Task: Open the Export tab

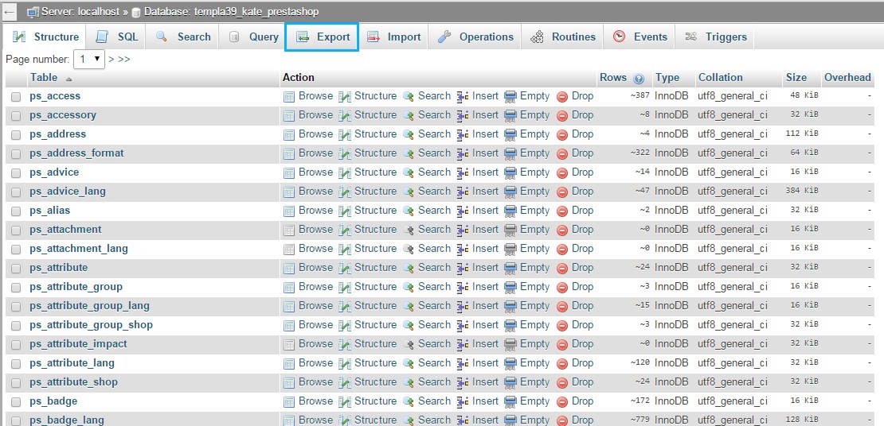Action: (323, 37)
